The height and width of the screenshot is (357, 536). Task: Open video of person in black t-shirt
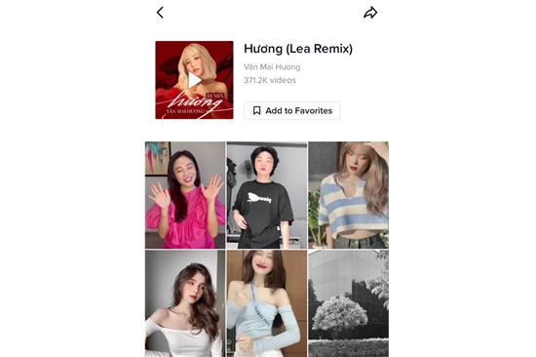pos(267,195)
